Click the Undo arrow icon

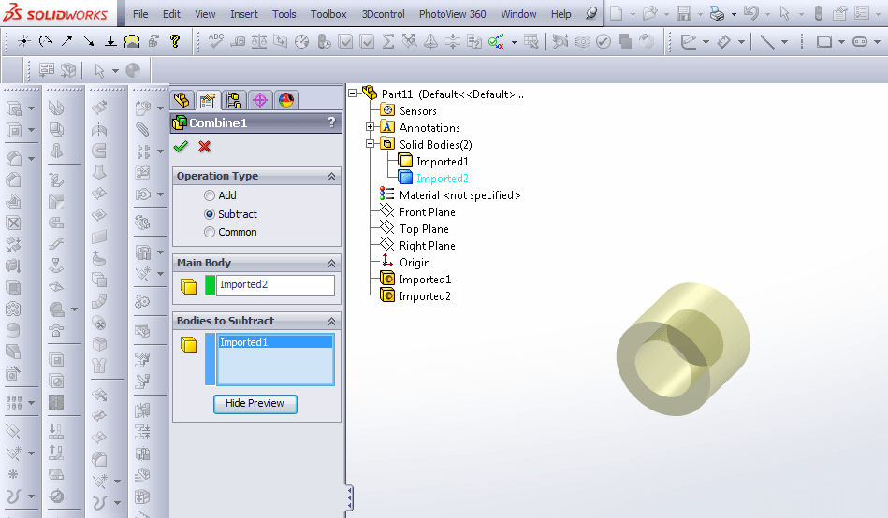751,12
